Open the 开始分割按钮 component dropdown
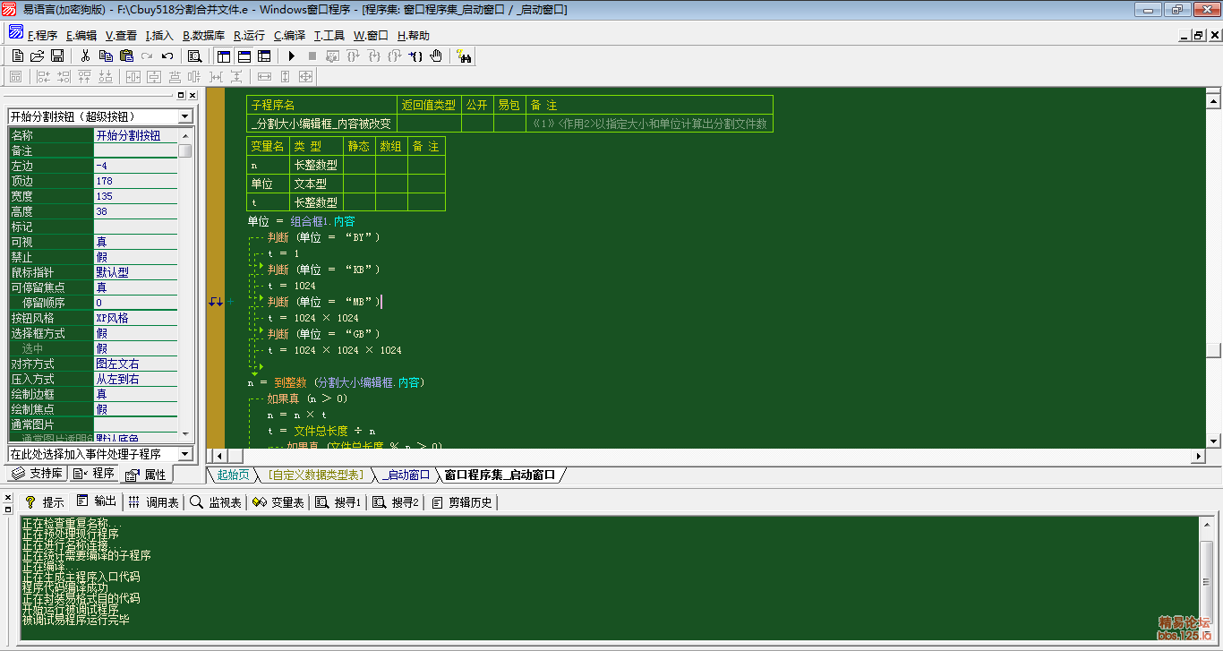 coord(184,116)
